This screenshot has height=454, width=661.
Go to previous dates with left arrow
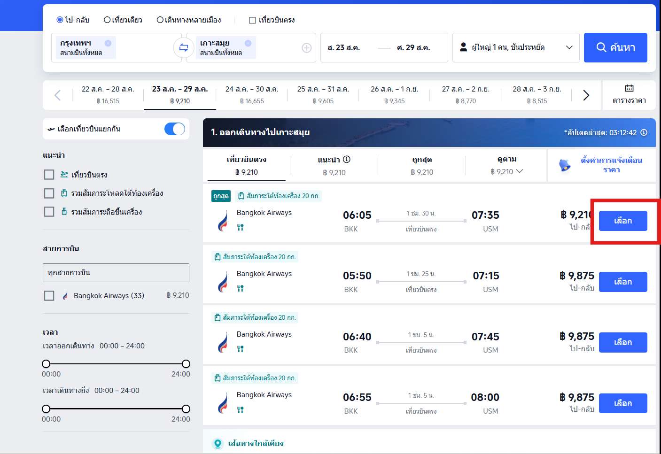(x=58, y=95)
